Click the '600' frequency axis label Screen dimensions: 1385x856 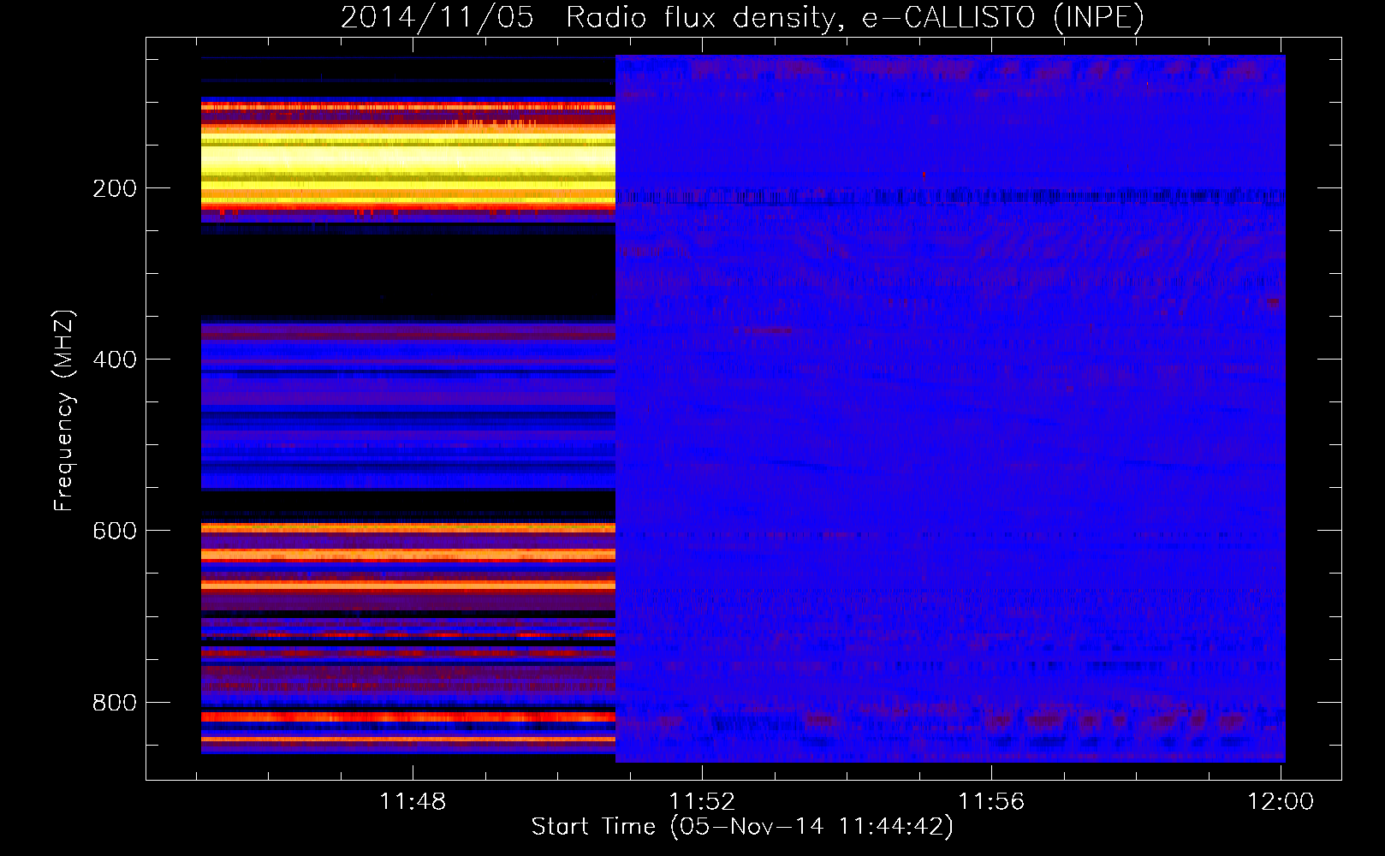point(115,531)
